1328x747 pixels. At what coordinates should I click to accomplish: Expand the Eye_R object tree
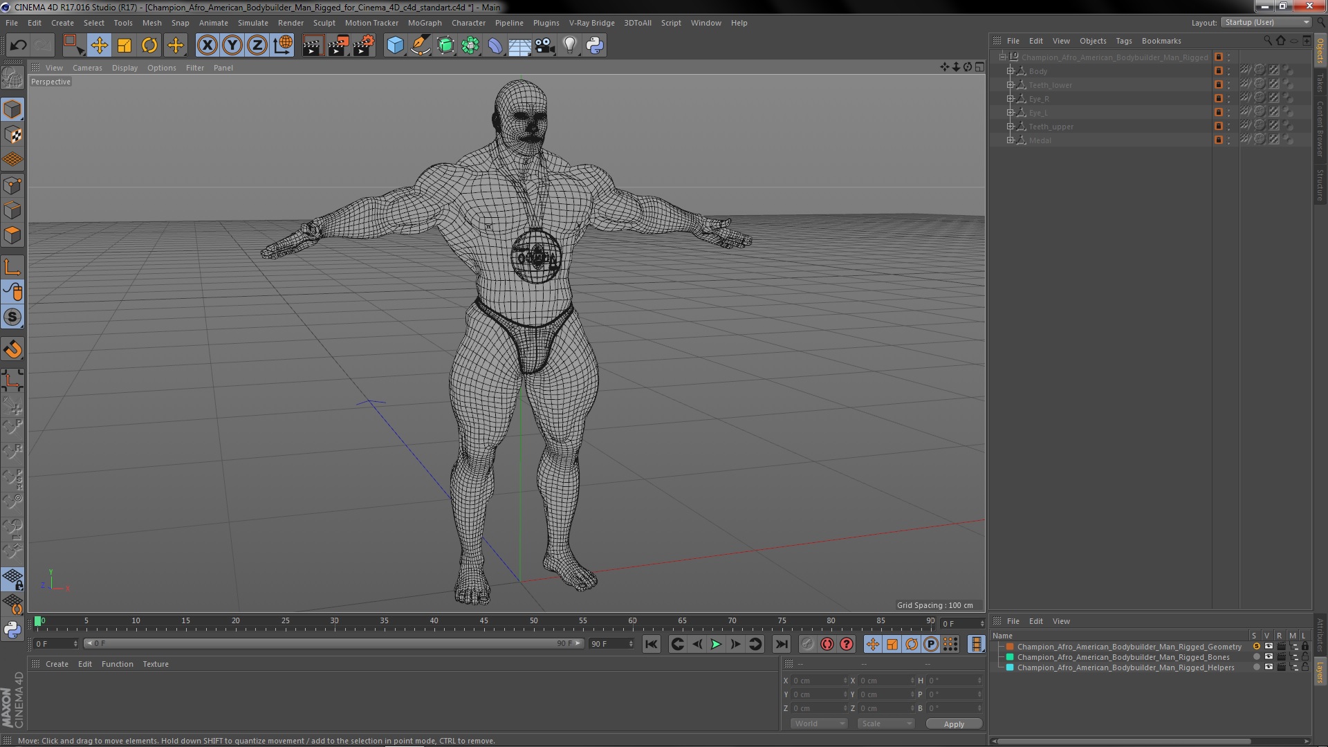(1010, 99)
